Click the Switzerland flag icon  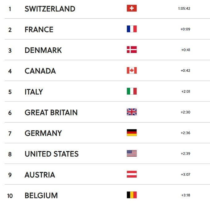point(132,8)
